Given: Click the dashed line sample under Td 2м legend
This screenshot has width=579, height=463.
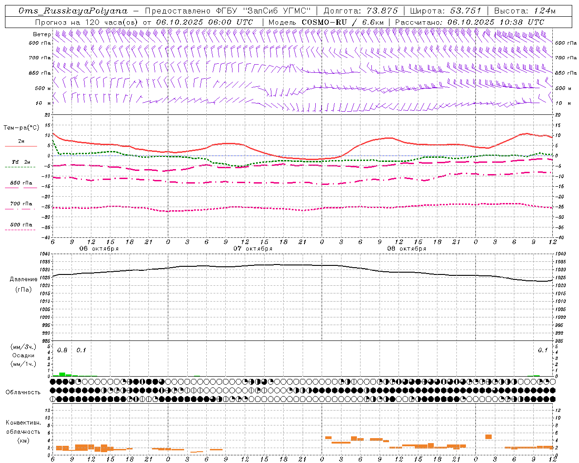Looking at the screenshot, I should [20, 167].
